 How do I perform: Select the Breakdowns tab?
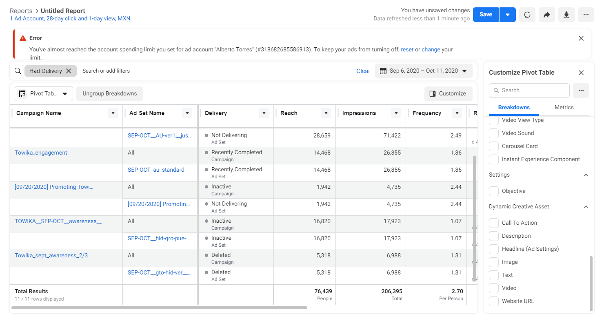point(514,108)
